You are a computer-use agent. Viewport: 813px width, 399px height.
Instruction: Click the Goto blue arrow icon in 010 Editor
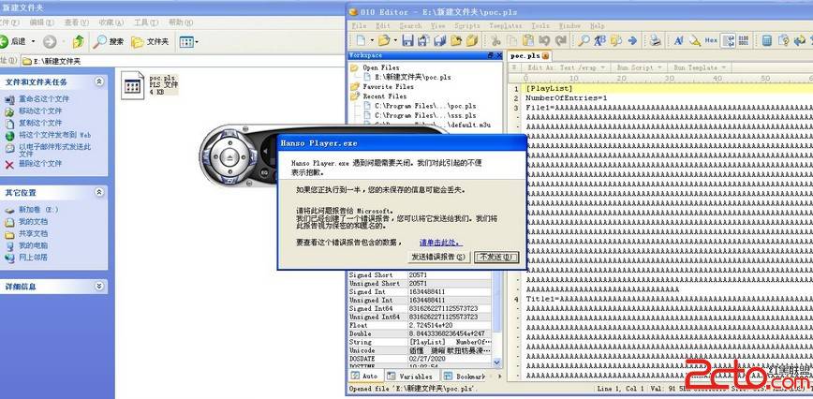[632, 40]
